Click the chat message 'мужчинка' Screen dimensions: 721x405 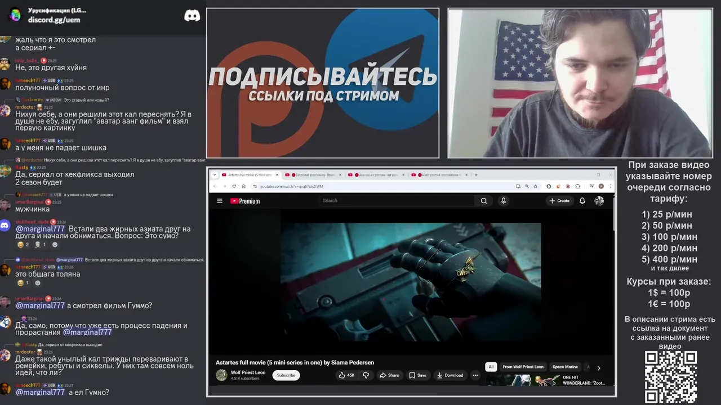32,209
